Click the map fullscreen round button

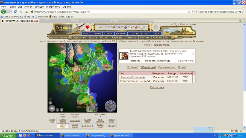click(x=57, y=110)
